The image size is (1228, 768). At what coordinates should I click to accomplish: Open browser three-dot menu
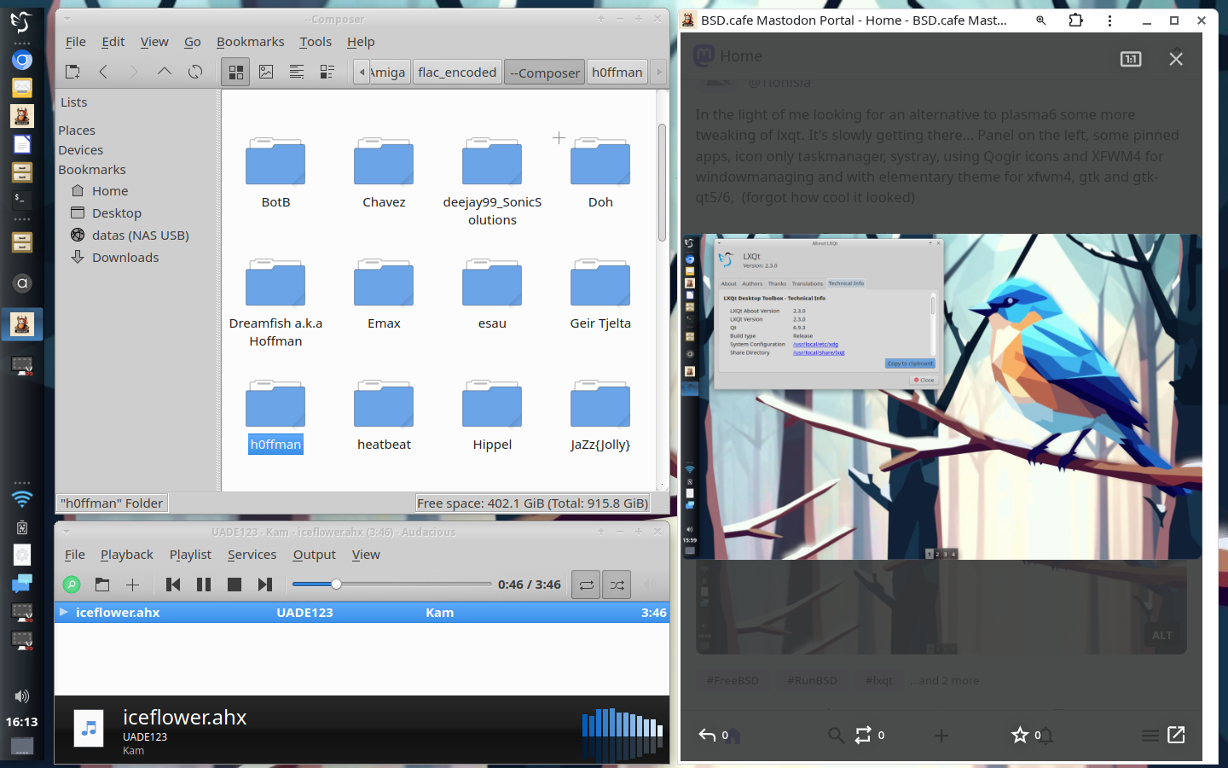coord(1109,20)
